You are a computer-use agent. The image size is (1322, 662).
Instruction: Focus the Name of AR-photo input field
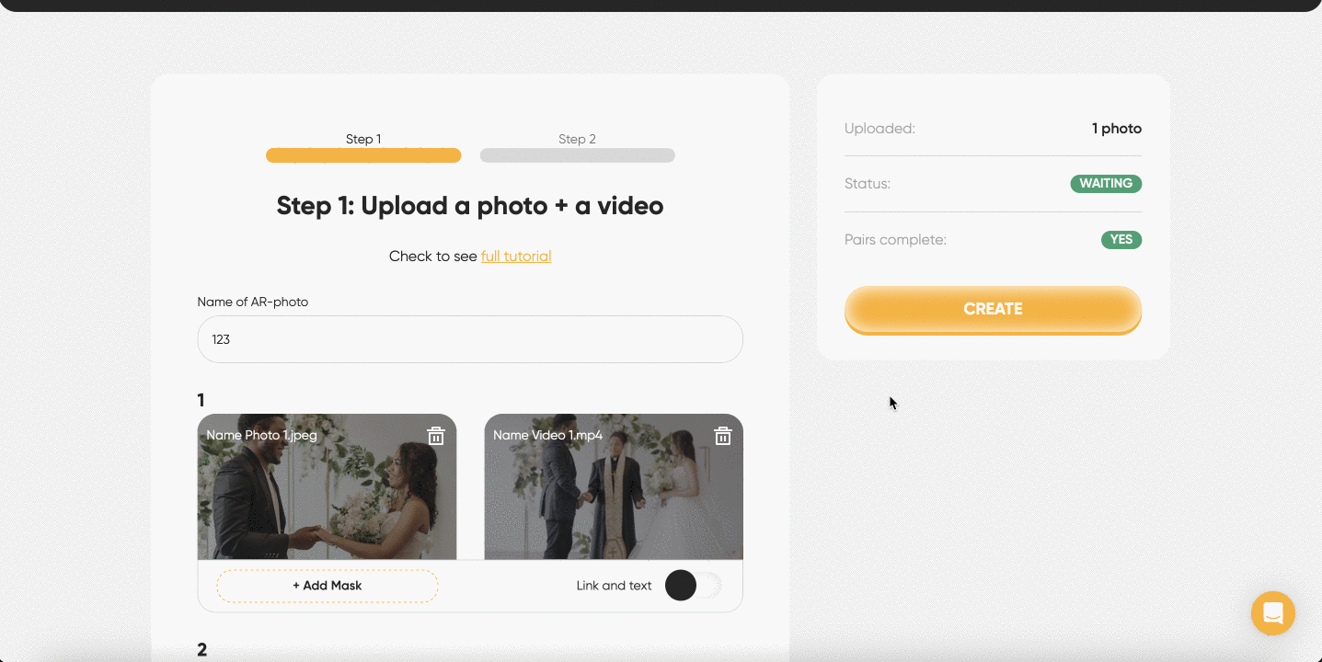point(470,339)
